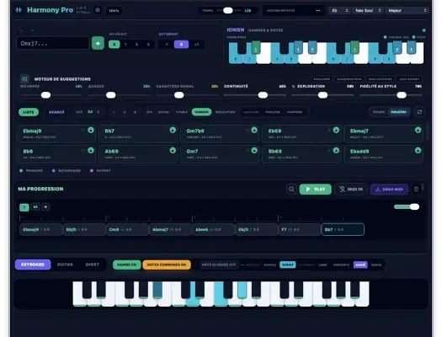Add Gm7 suggestion using its plus icon
The height and width of the screenshot is (337, 442).
[x=254, y=150]
